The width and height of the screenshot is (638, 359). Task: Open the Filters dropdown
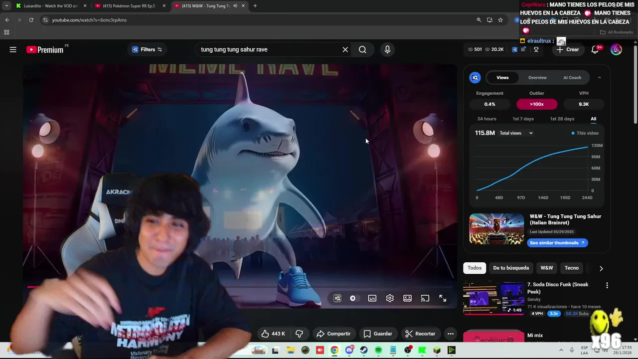(147, 49)
